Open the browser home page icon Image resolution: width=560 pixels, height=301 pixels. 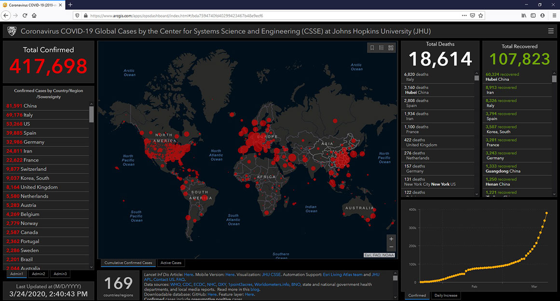(x=34, y=15)
